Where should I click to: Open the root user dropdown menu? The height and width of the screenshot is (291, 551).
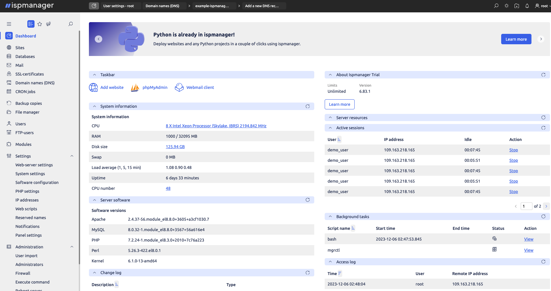(541, 6)
